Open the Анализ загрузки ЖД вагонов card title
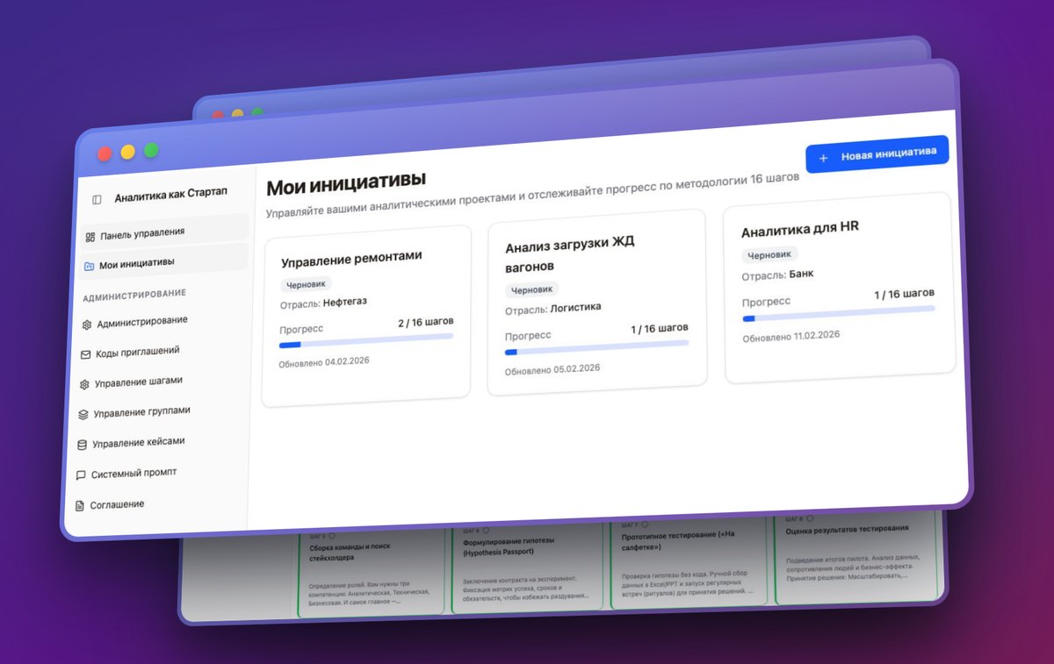1054x664 pixels. tap(570, 255)
